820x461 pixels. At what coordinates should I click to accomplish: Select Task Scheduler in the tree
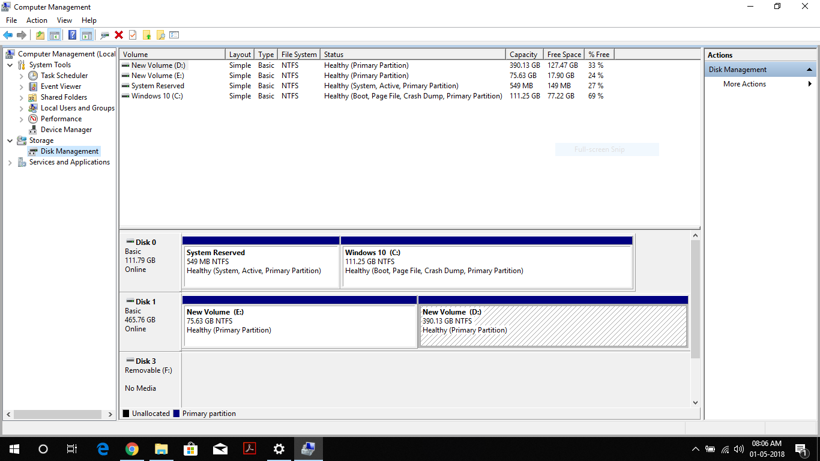[x=64, y=76]
